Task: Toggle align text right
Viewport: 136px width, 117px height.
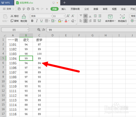Action: tap(90, 21)
